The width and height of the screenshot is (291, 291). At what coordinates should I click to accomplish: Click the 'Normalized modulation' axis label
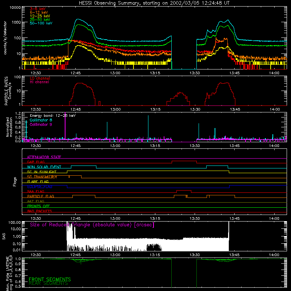[x=9, y=127]
